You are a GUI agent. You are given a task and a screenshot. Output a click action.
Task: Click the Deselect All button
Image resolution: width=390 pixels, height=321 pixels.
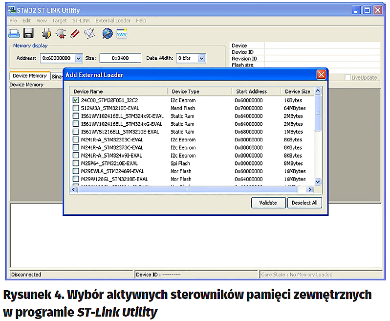click(x=304, y=203)
